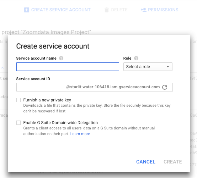This screenshot has height=178, width=197.
Task: Click the DELETE toolbar text
Action: pos(119,10)
